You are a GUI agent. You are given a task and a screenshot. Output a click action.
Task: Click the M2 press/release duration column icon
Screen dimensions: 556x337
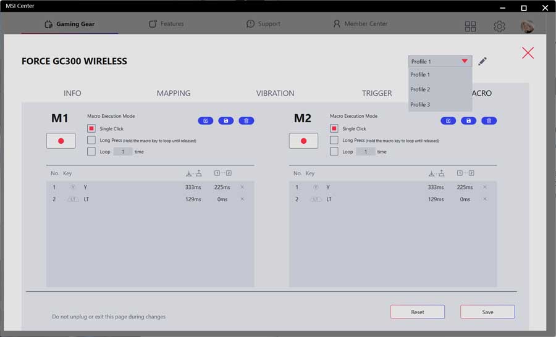tap(437, 173)
